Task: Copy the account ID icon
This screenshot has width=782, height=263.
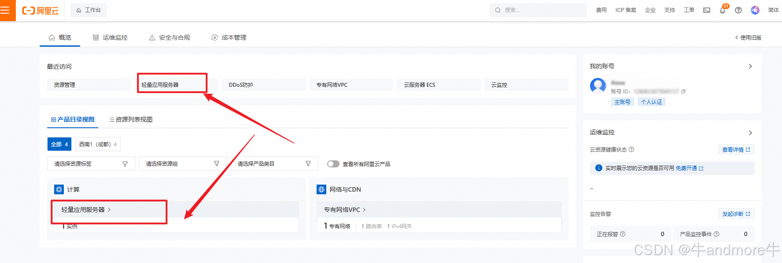Action: (x=683, y=92)
